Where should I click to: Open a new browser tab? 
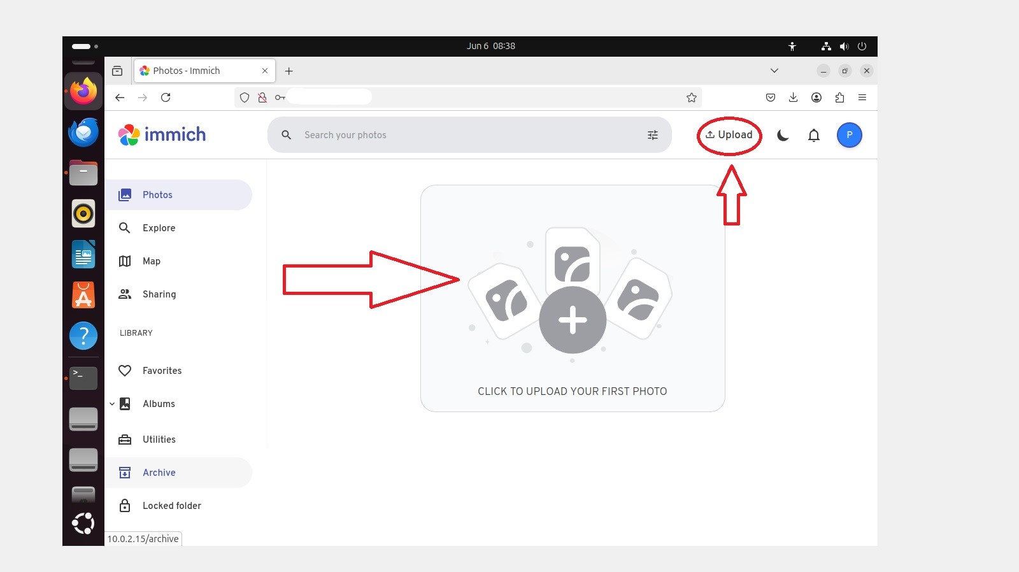[x=289, y=71]
